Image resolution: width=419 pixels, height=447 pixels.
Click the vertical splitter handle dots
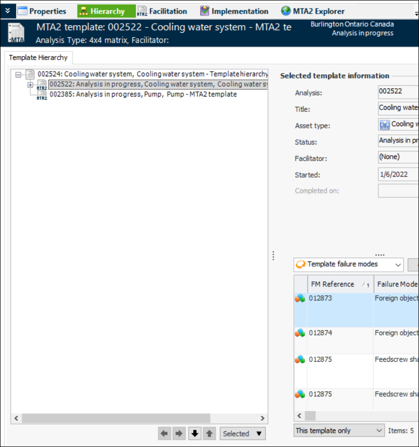click(x=273, y=256)
